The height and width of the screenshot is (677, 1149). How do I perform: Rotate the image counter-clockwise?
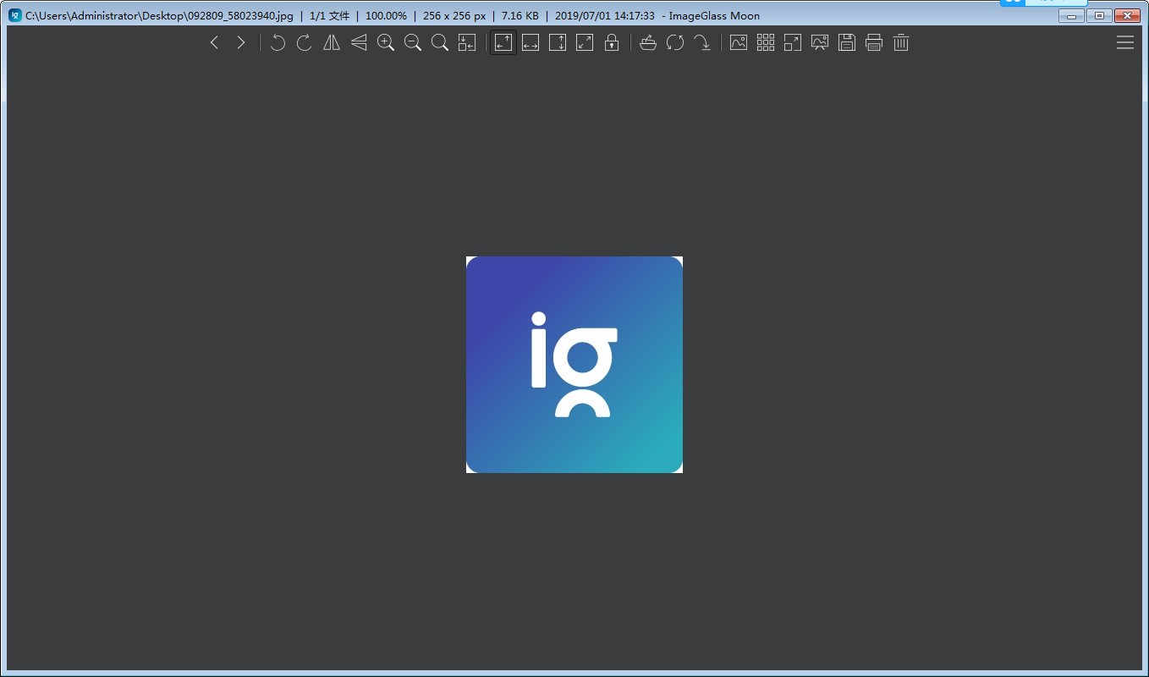(x=278, y=42)
